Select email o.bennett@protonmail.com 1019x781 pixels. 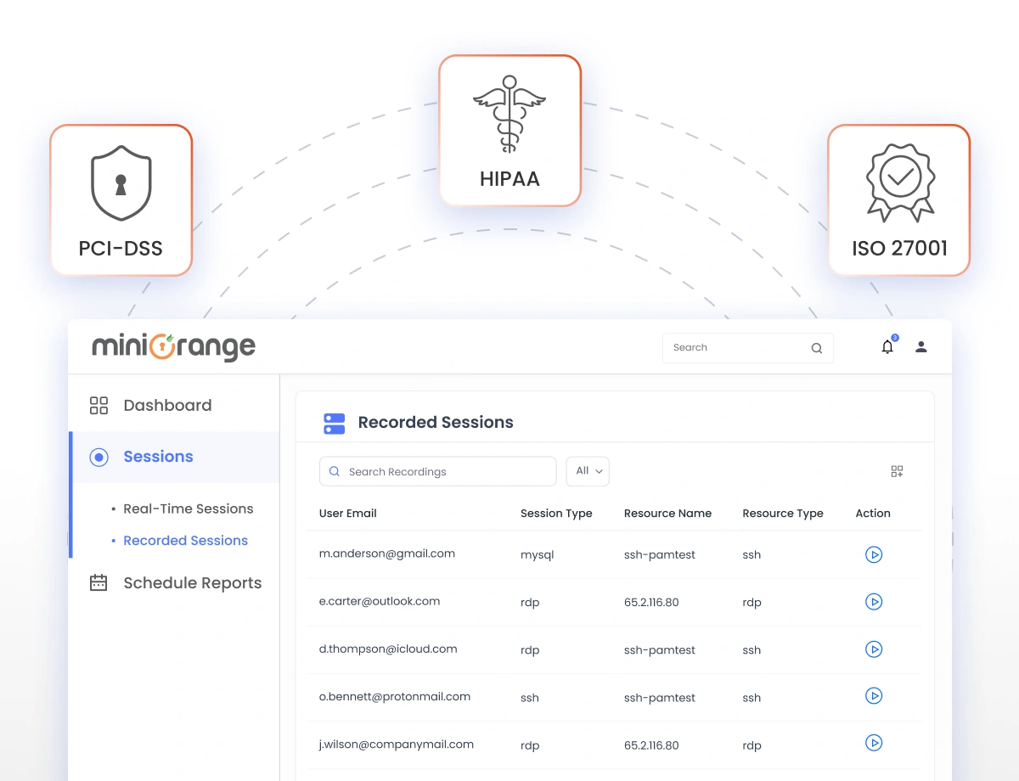tap(395, 696)
